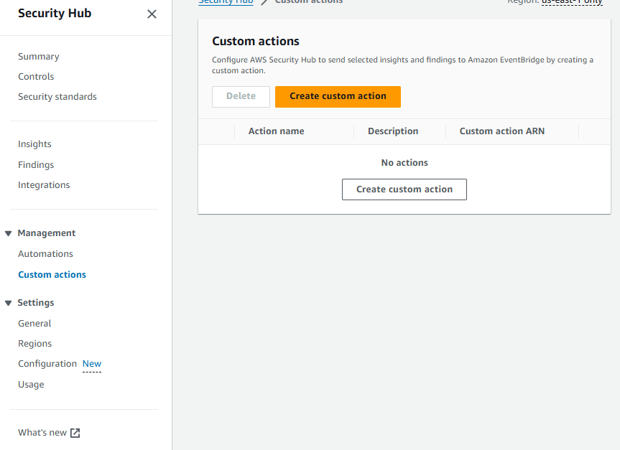Click the Security Hub sidebar title
620x450 pixels.
click(x=55, y=14)
